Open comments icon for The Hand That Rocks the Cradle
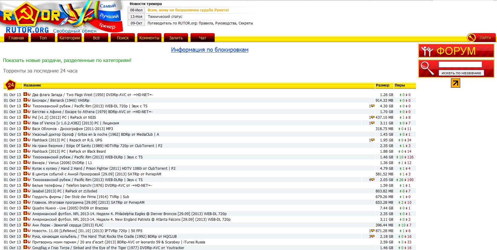Screen dimensions: 497x250 tap(373, 236)
